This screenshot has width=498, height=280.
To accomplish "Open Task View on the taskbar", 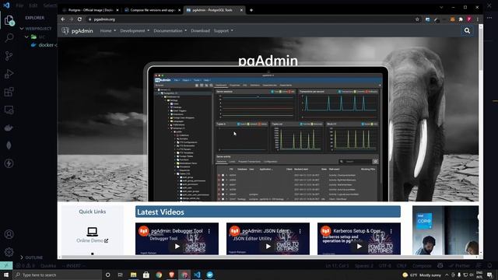I will coord(121,275).
